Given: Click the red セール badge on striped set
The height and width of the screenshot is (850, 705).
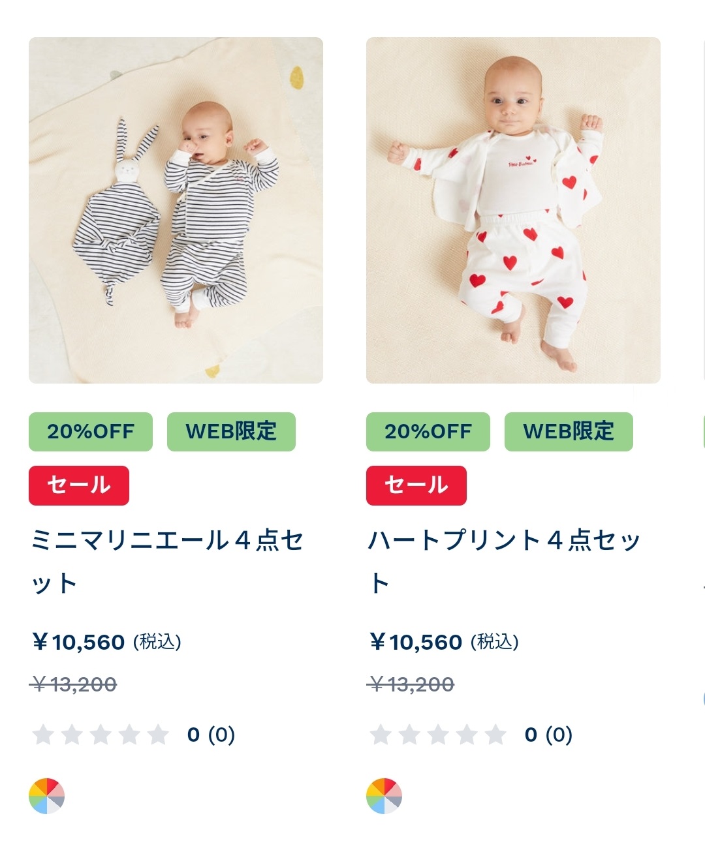Looking at the screenshot, I should click(x=79, y=485).
